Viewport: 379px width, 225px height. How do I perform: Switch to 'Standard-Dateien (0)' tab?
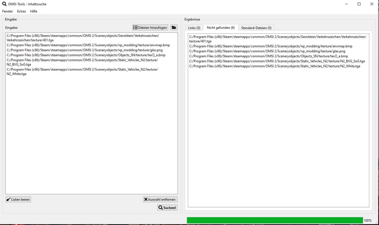point(256,28)
